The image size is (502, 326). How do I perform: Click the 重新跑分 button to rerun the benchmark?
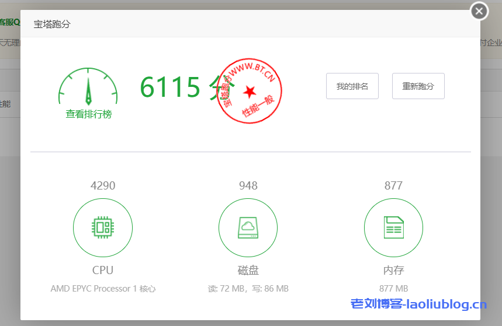tap(418, 86)
